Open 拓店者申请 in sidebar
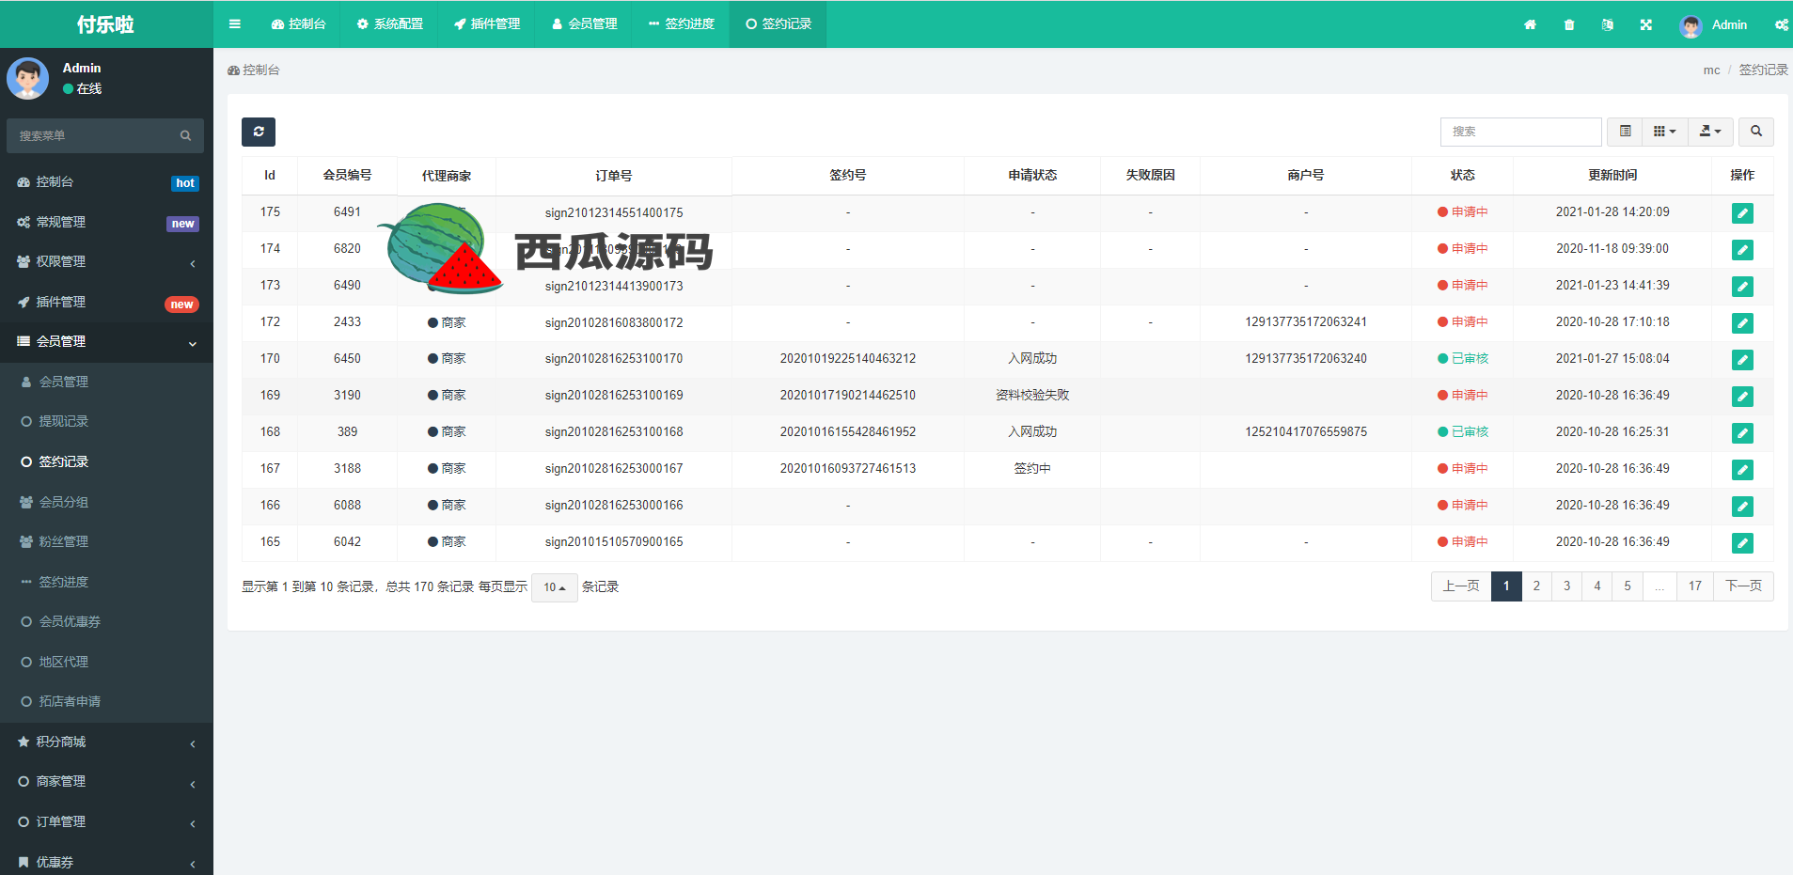 [106, 702]
